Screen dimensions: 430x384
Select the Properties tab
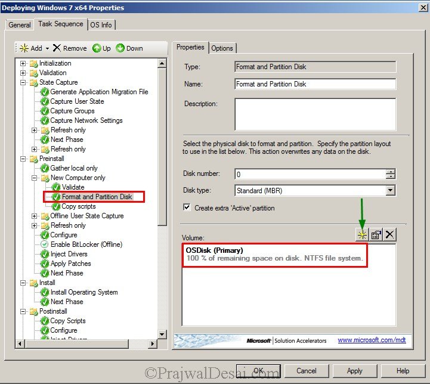pos(190,47)
